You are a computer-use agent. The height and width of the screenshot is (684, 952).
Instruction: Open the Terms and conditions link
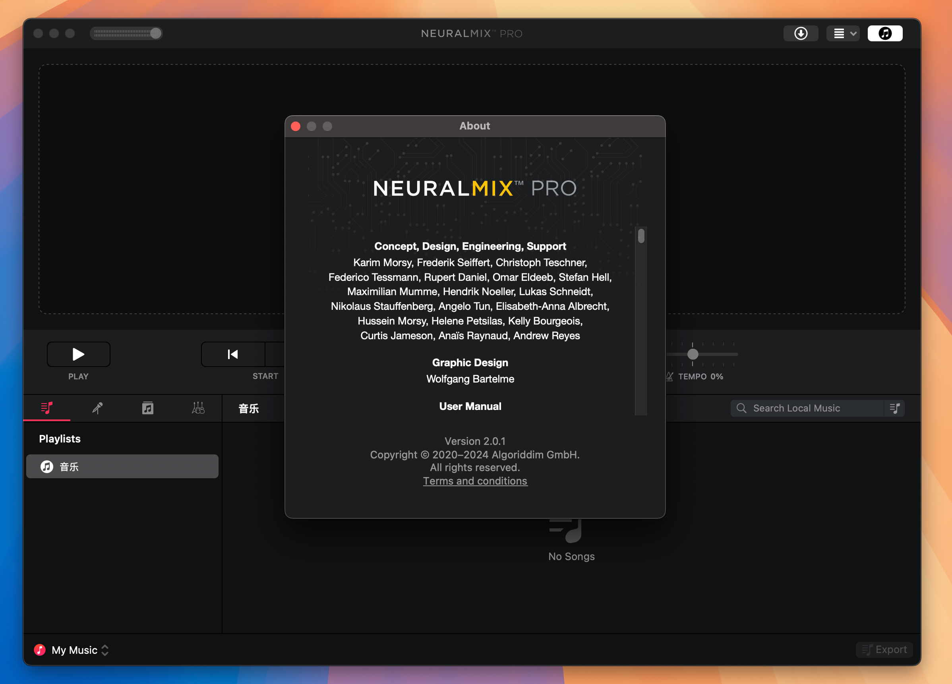pyautogui.click(x=475, y=481)
